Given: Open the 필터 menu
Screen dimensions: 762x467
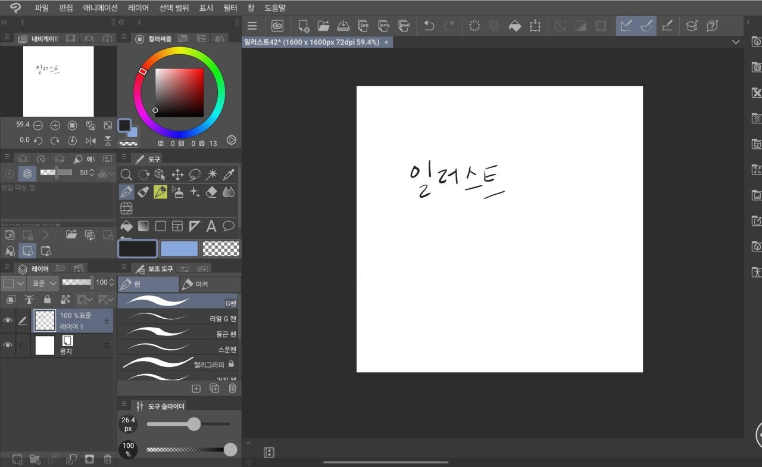Looking at the screenshot, I should coord(230,8).
